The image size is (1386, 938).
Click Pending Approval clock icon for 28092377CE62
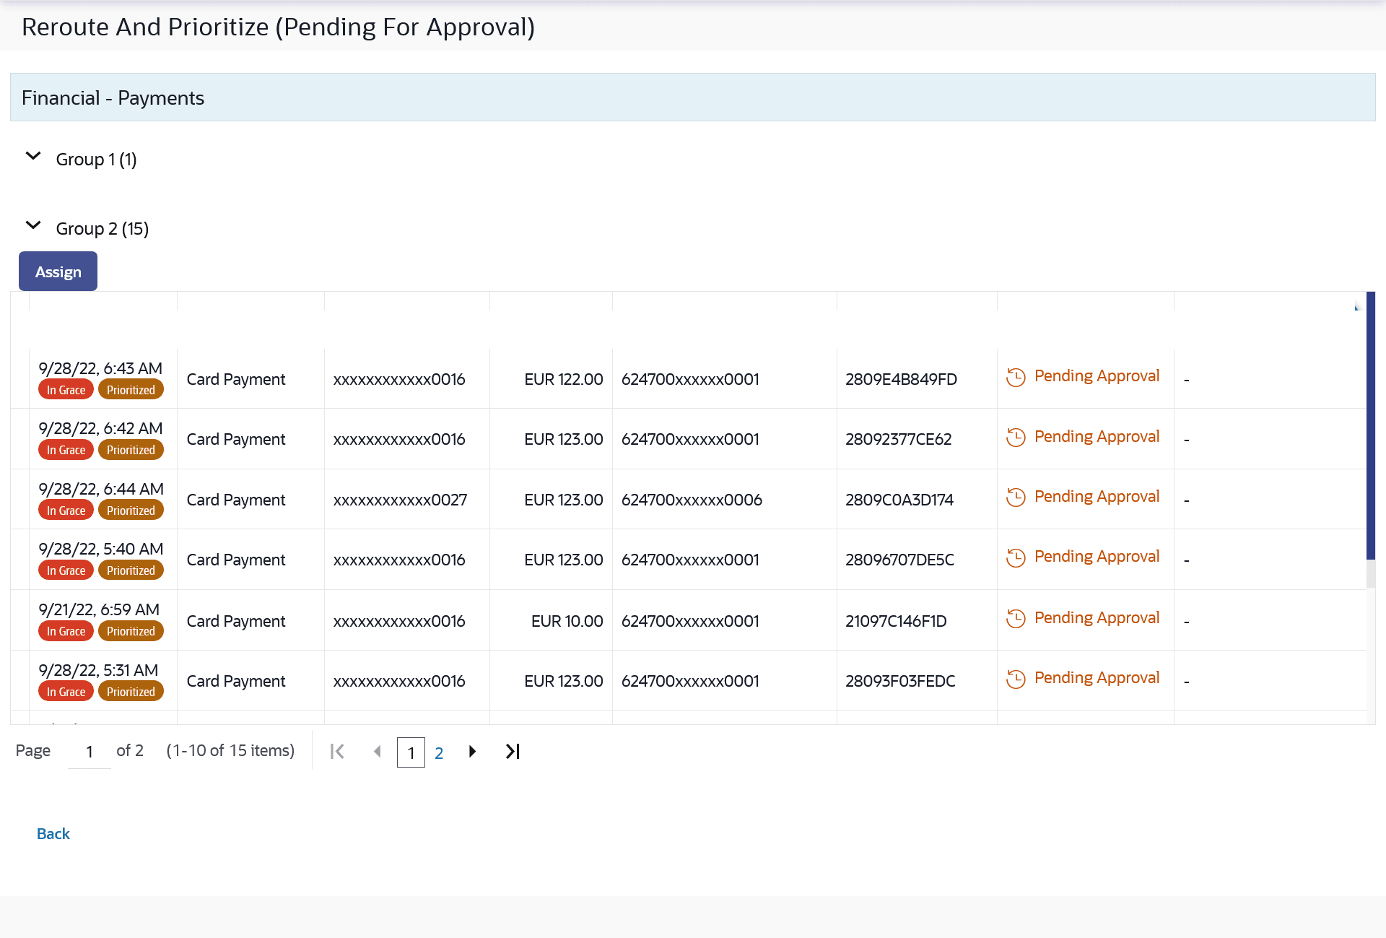coord(1016,438)
